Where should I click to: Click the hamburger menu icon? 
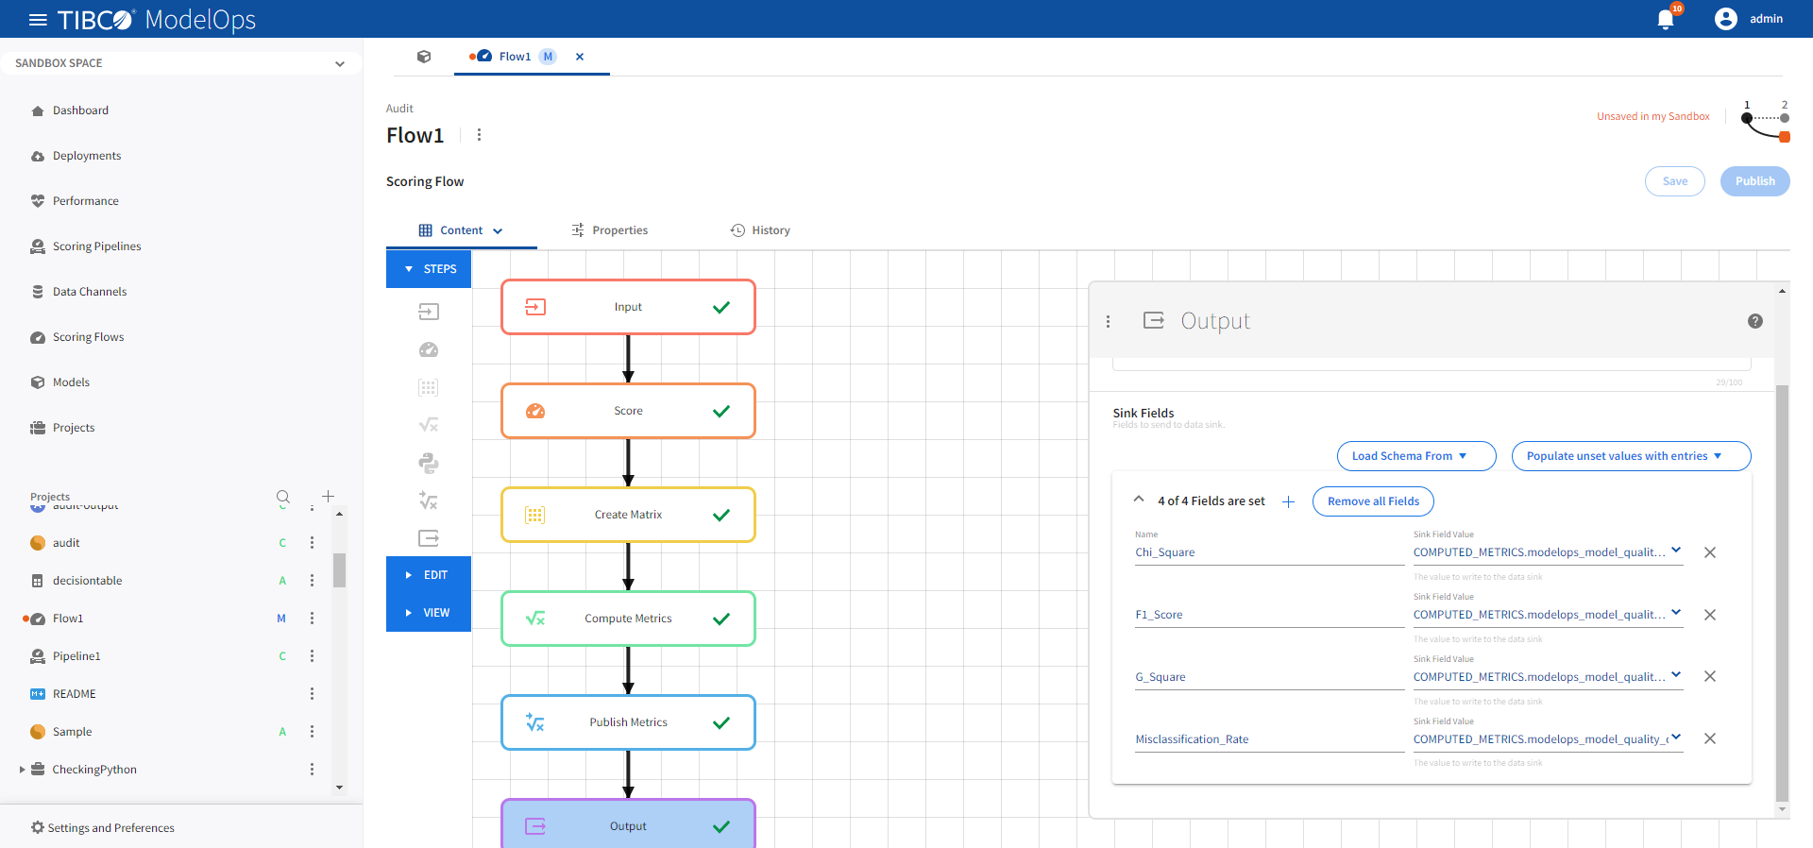click(x=38, y=20)
